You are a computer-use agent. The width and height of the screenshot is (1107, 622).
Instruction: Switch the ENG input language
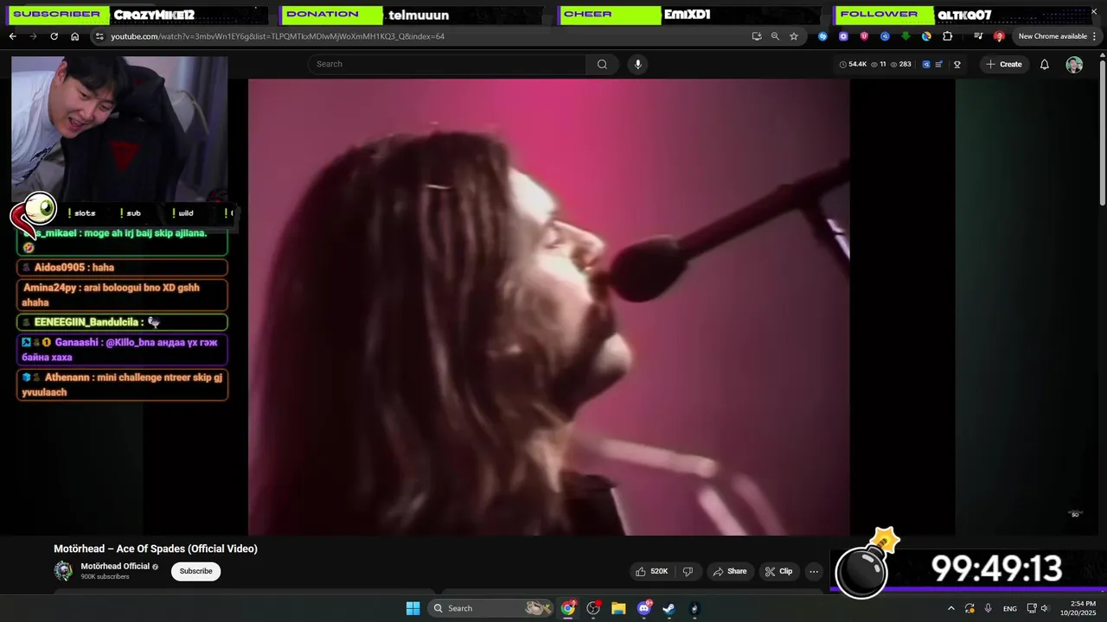pos(1010,608)
